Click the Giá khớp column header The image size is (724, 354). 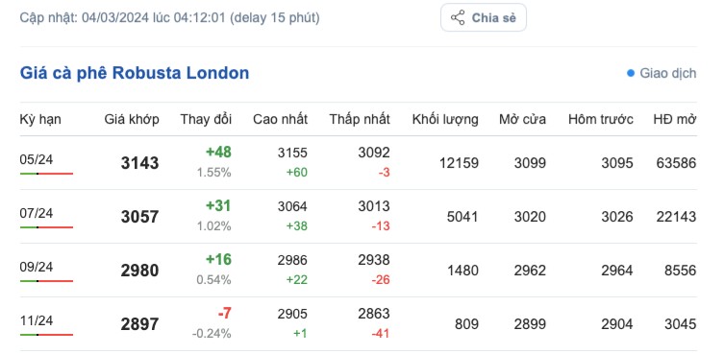pos(132,119)
